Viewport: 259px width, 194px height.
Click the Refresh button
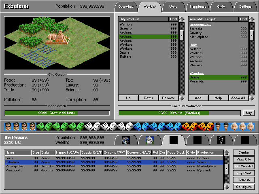[x=244, y=180]
